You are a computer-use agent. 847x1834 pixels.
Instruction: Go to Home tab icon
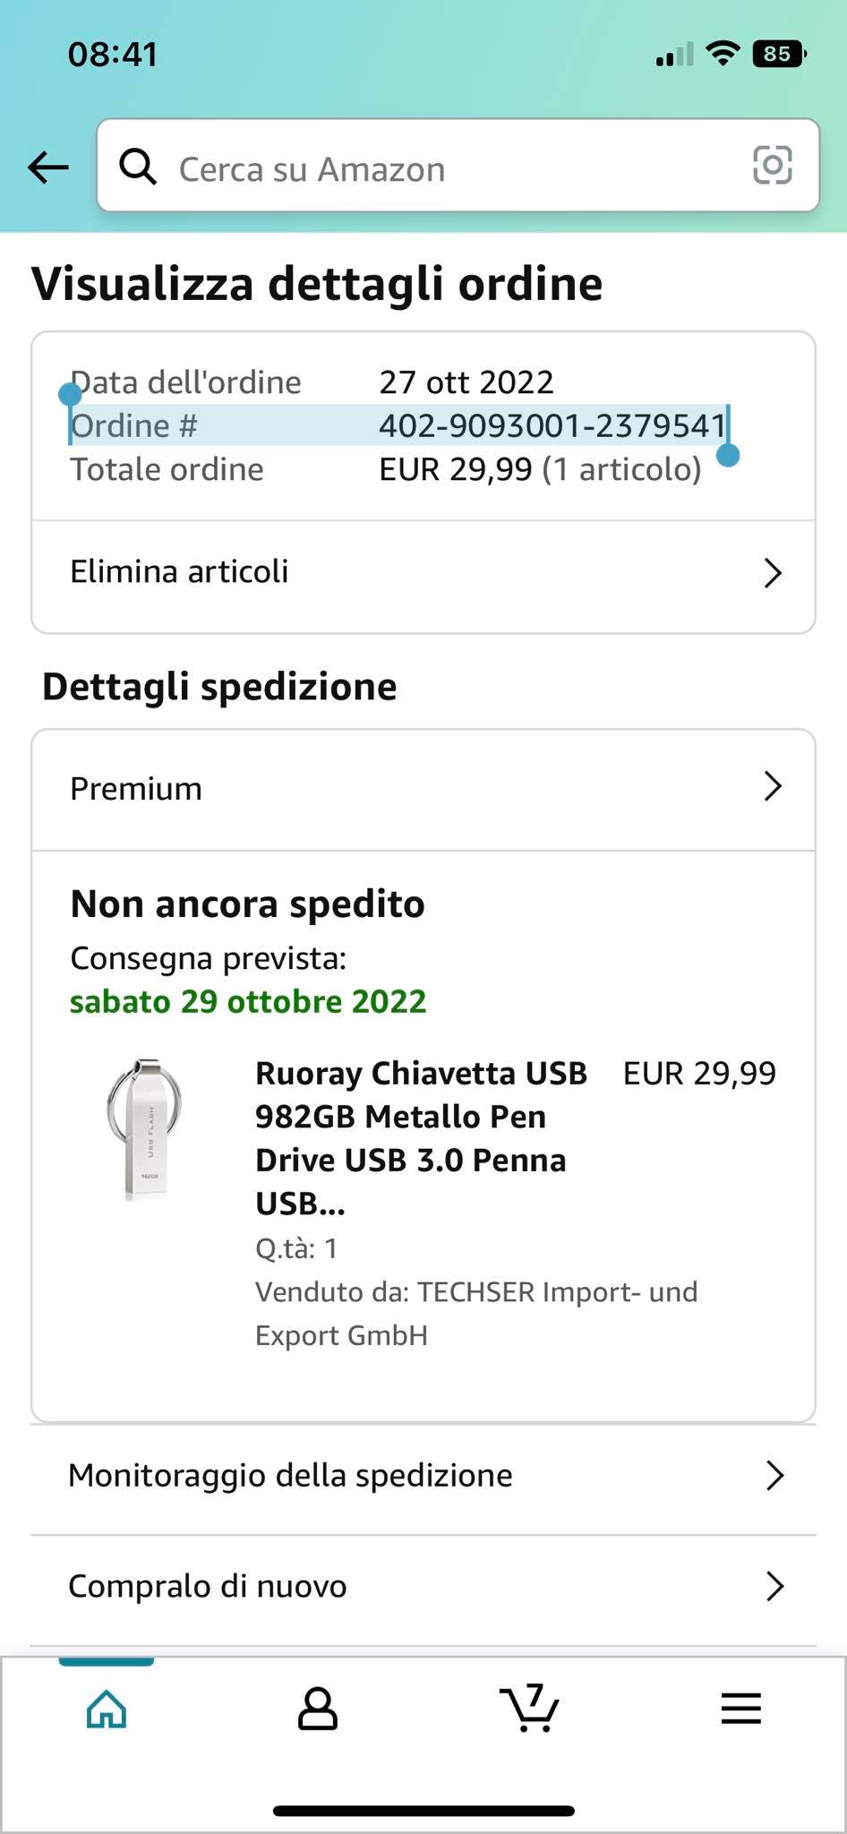107,1709
